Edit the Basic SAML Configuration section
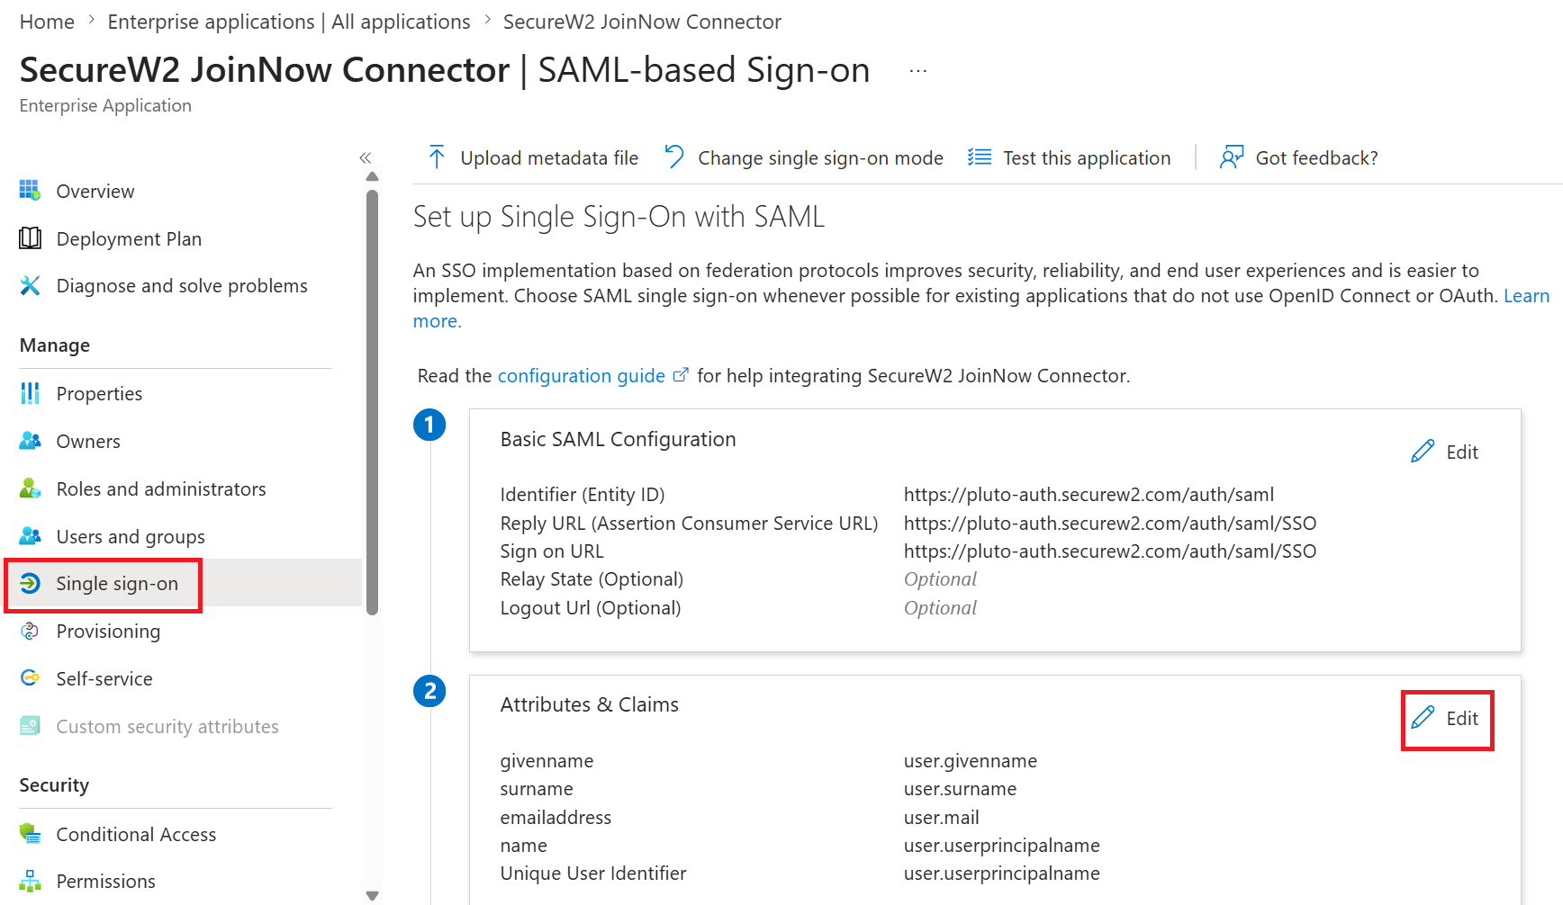 pyautogui.click(x=1445, y=452)
